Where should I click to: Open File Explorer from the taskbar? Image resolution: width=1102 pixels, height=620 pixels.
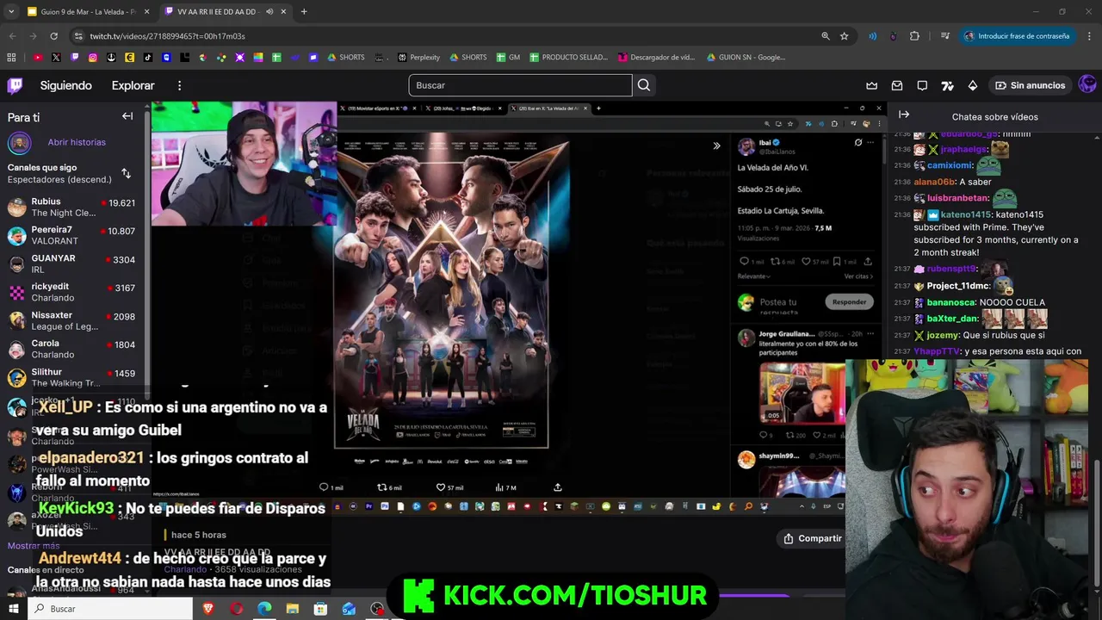tap(293, 609)
